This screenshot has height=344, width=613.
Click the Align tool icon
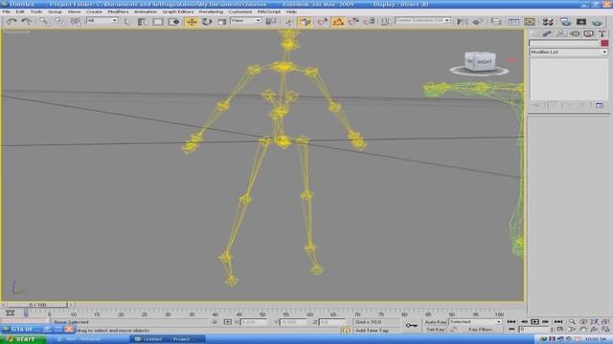coord(477,21)
